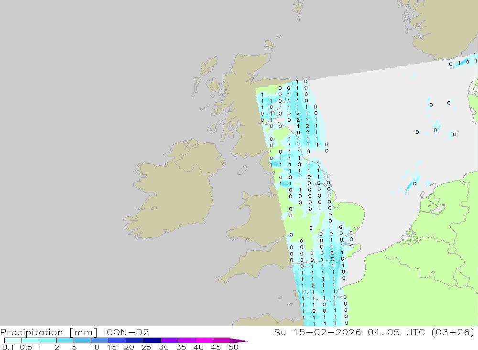Viewport: 478px width, 350px height.
Task: Click the legend swatch between 45 and 50
Action: pos(221,340)
